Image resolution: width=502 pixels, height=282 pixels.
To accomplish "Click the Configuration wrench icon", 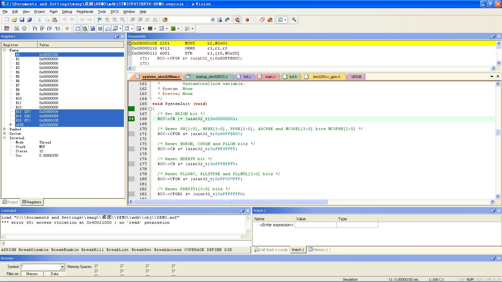I will (x=294, y=20).
